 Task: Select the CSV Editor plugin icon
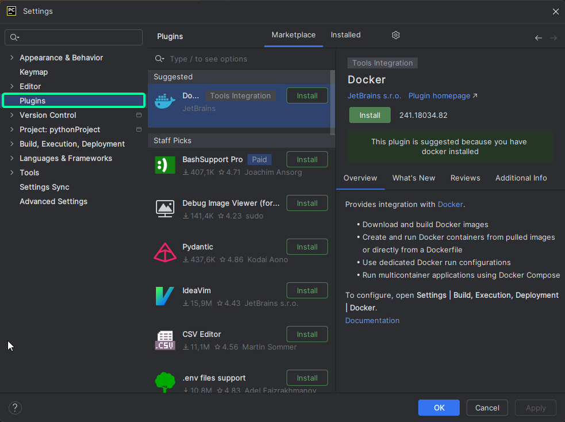[x=165, y=339]
